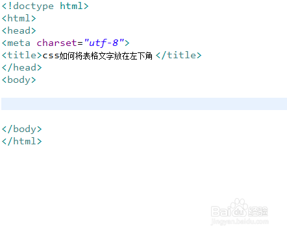Click the closing </body> tag
287x233 pixels.
21,129
